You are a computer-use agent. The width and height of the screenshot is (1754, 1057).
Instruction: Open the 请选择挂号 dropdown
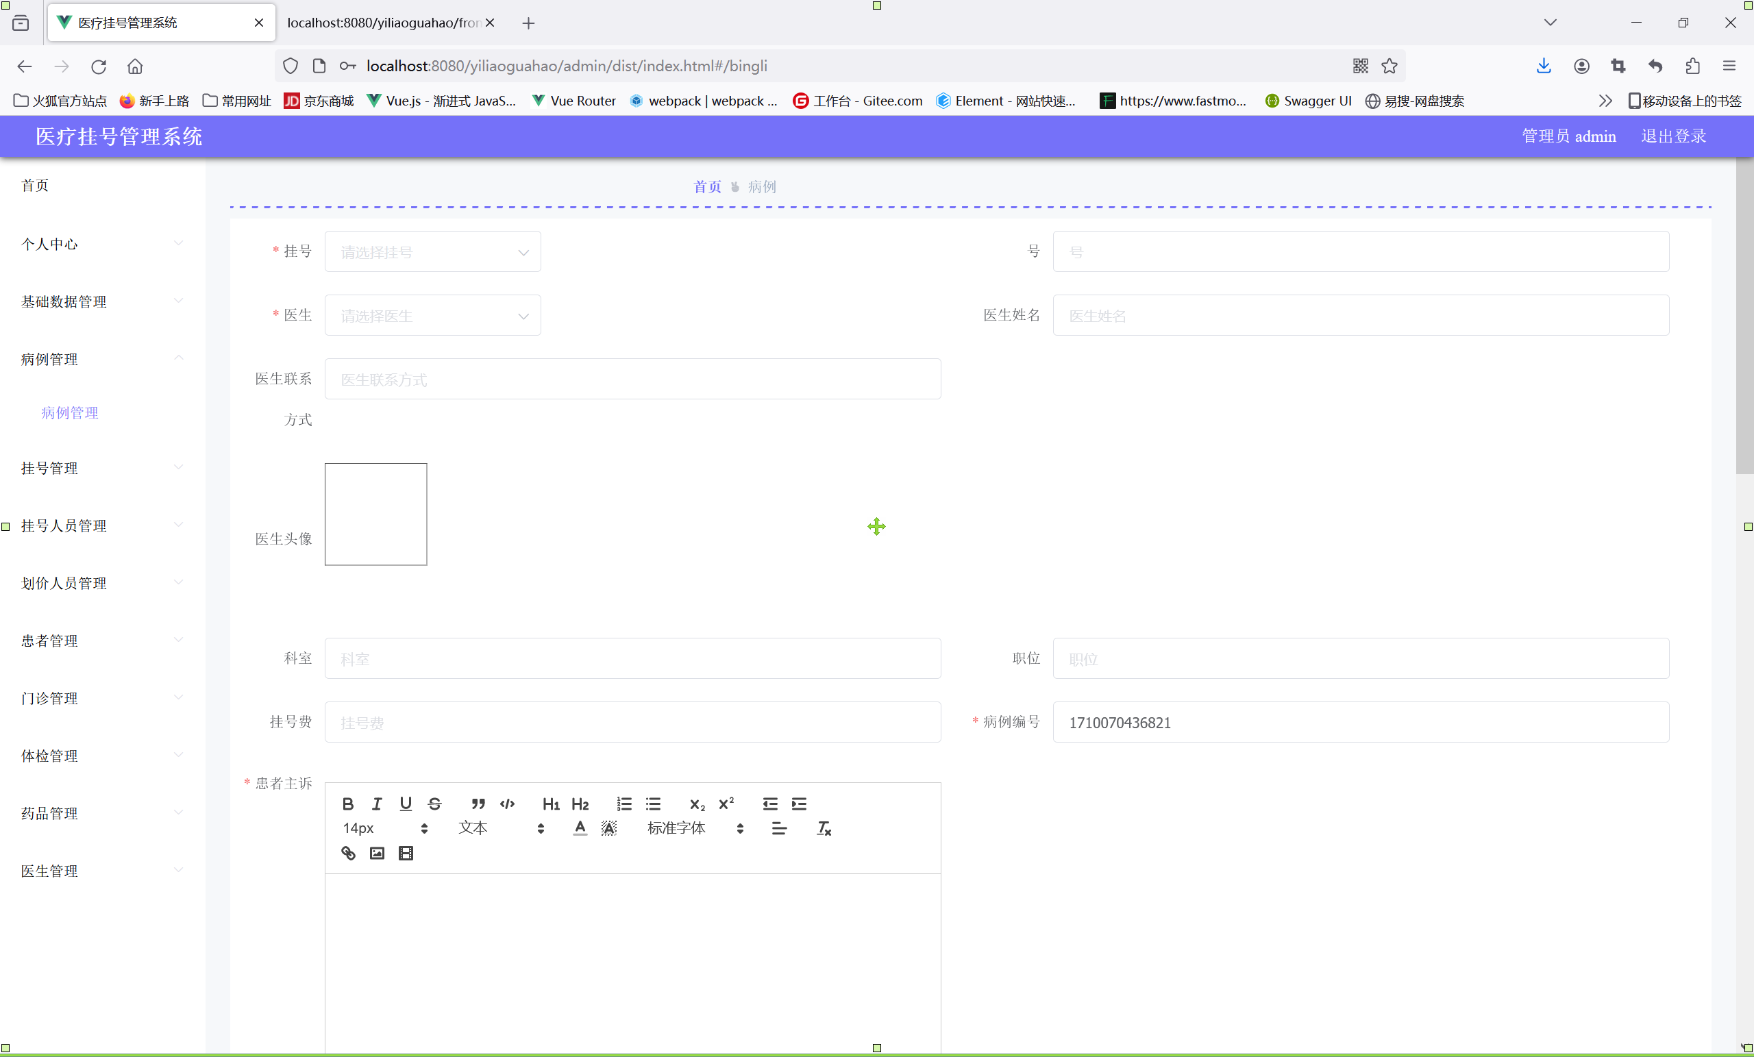[432, 252]
